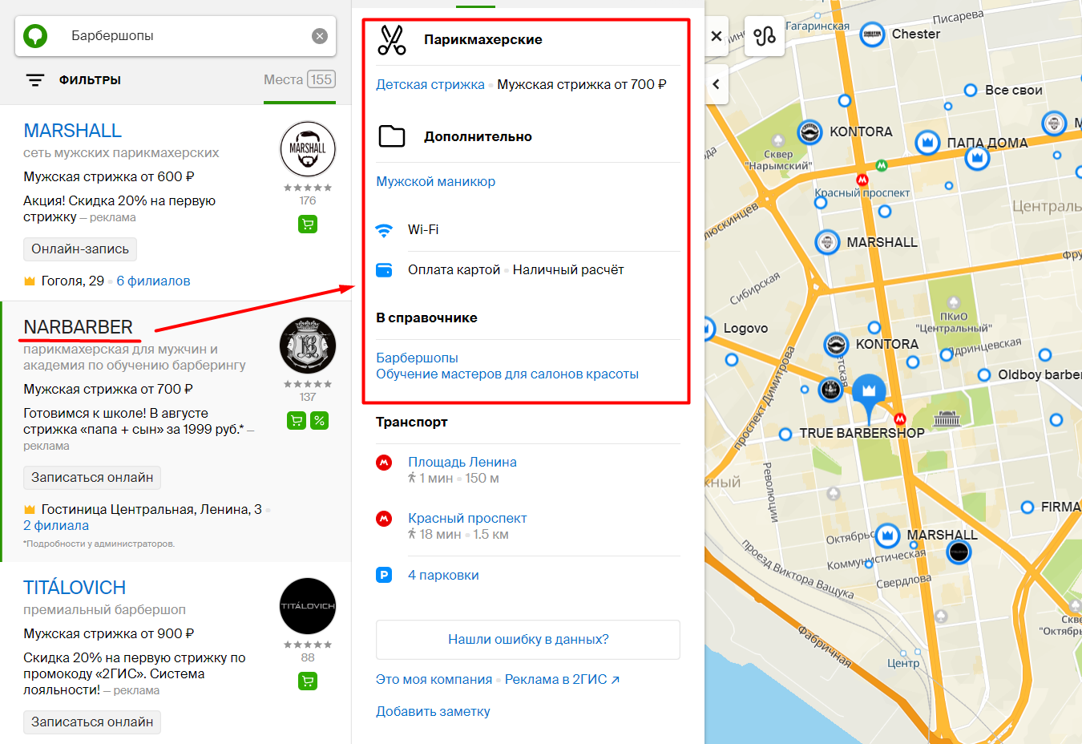Screen dimensions: 1082x744
Task: Open Обучение мастеров для салонов красоты link
Action: [x=507, y=374]
